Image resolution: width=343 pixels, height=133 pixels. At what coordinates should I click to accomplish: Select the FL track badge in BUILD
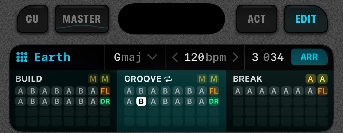coord(105,91)
